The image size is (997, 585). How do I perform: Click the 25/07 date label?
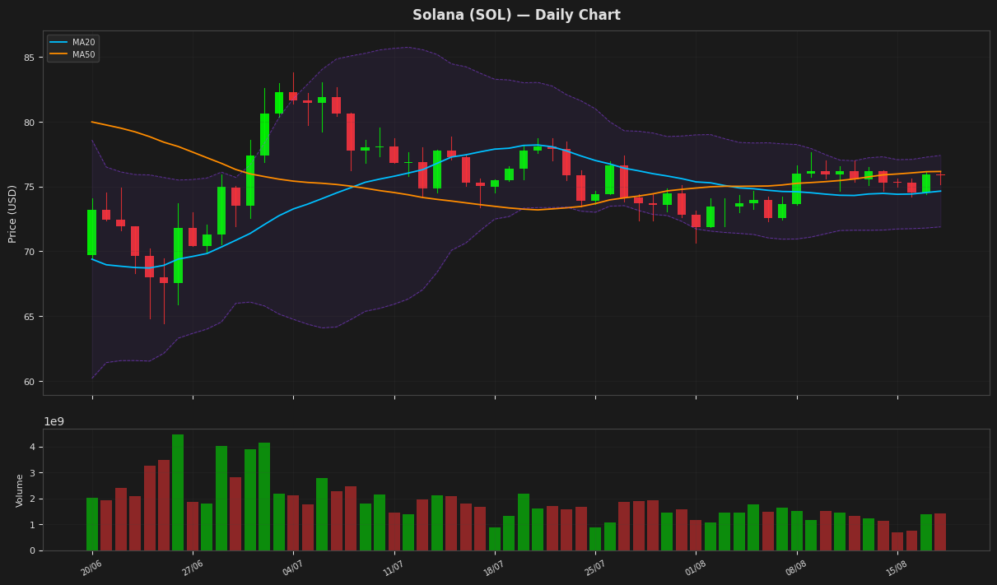click(595, 569)
